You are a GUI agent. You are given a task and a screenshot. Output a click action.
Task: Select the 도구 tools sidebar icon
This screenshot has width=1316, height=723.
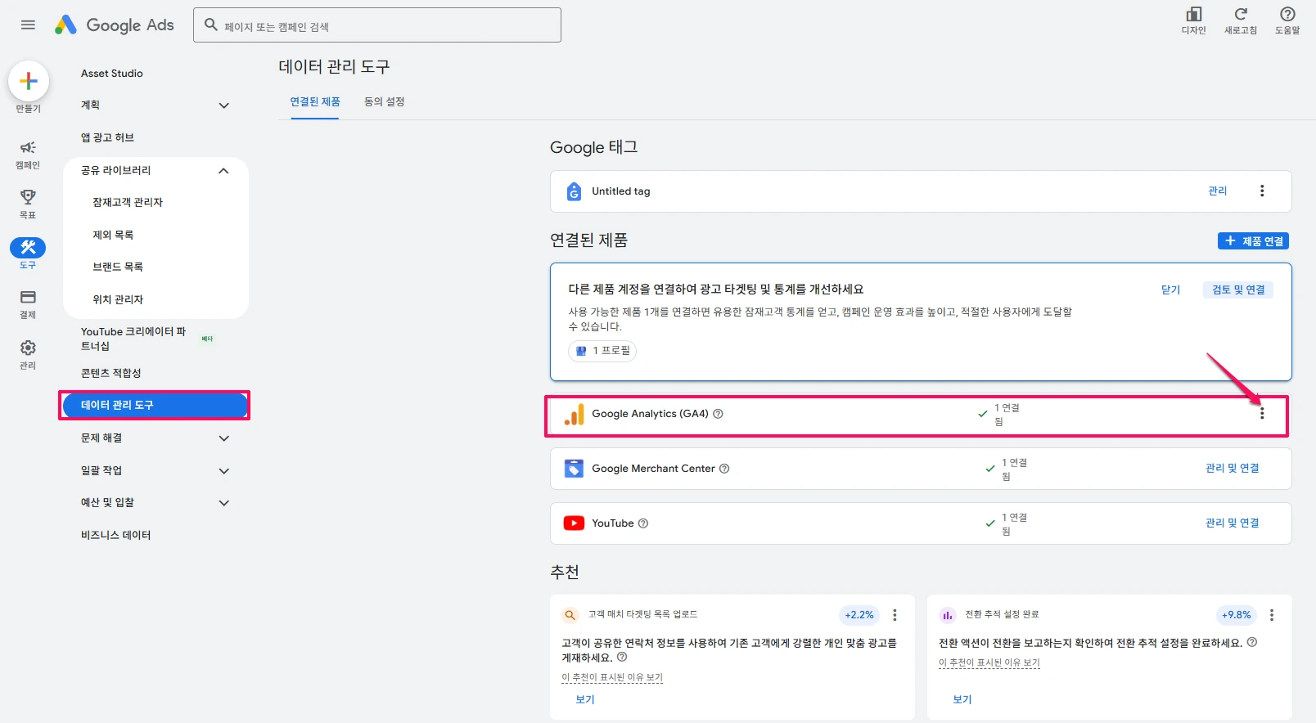[x=28, y=247]
